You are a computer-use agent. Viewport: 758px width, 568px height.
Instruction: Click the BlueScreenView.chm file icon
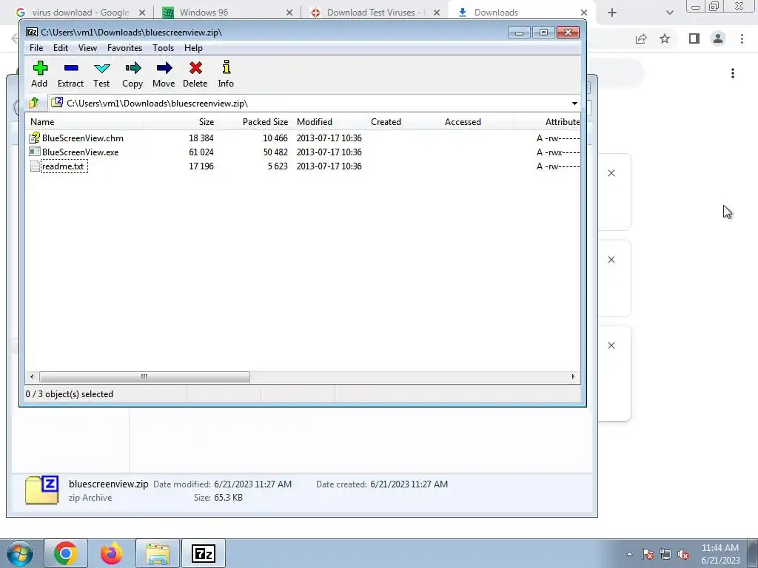tap(34, 138)
